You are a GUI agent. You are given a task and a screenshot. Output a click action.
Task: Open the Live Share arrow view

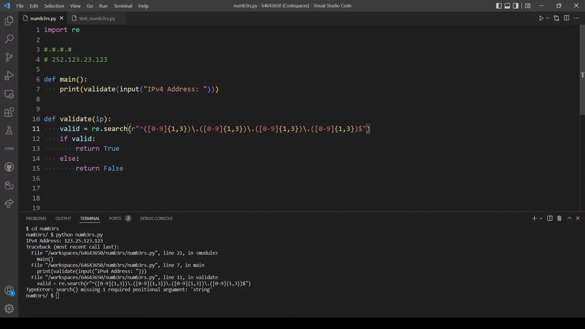9,203
